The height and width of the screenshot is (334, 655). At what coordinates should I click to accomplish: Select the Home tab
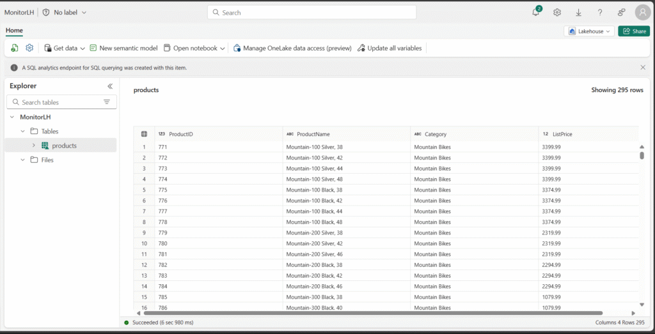14,30
